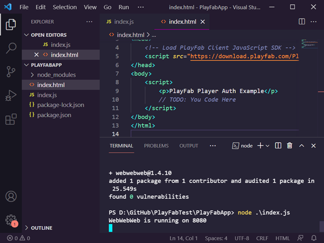Close the terminal panel
The image size is (324, 243).
[x=313, y=146]
